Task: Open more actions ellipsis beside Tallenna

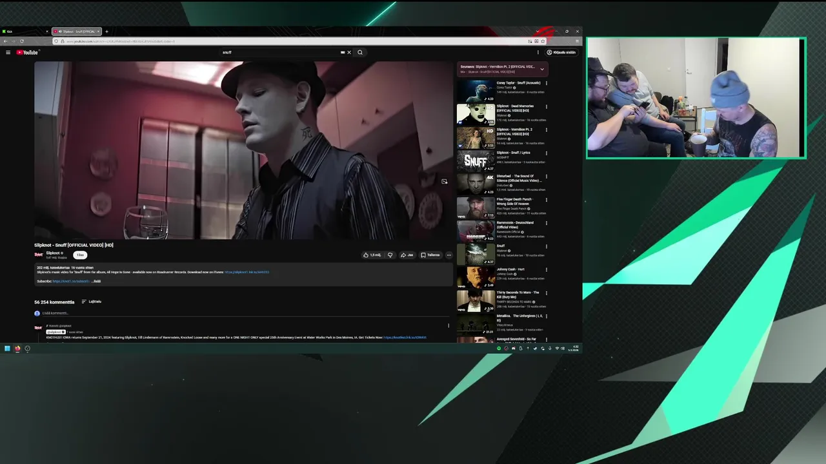Action: 449,255
